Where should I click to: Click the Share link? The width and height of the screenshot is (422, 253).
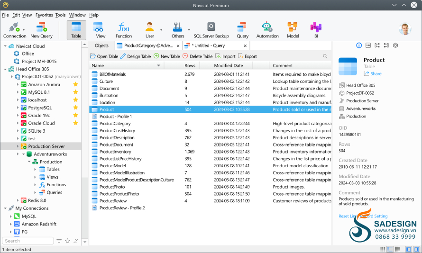pos(373,73)
